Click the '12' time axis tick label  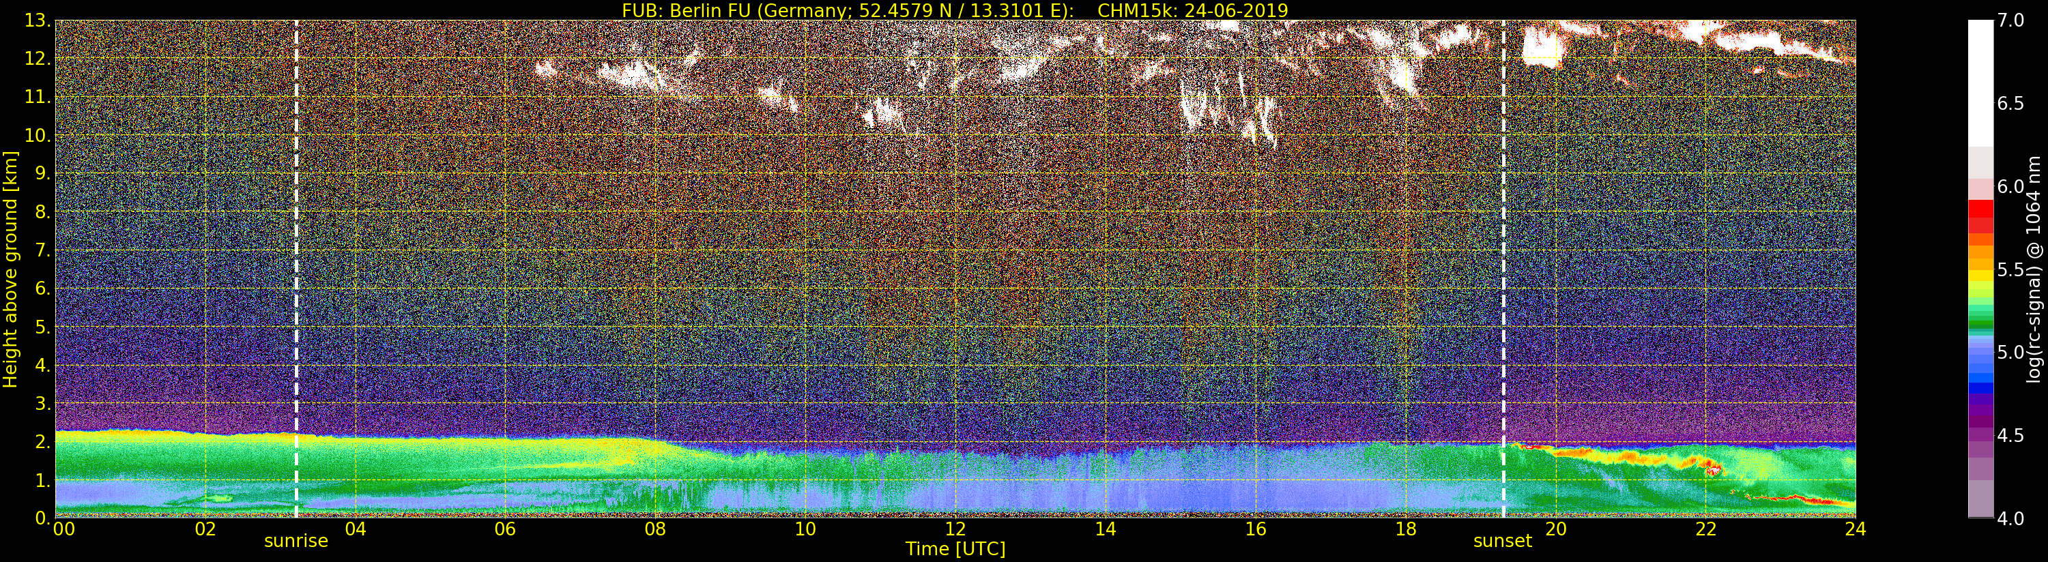point(955,529)
